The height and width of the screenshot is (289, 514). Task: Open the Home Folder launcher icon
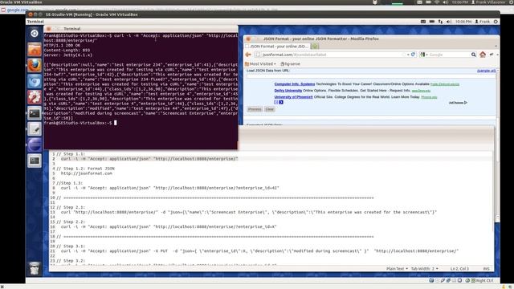[x=35, y=50]
